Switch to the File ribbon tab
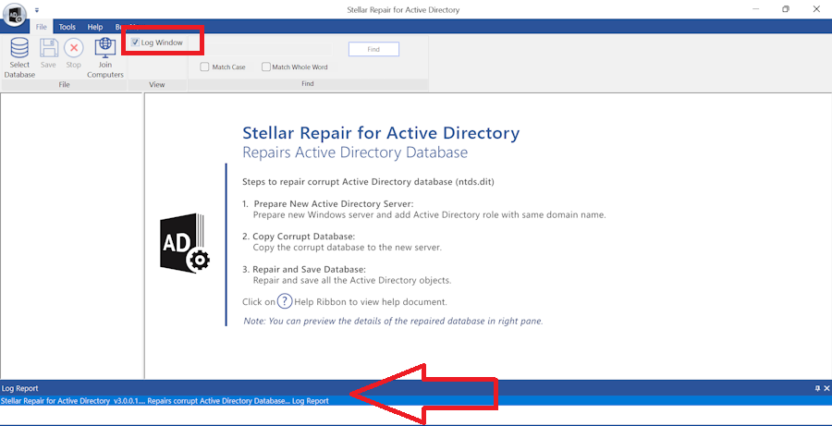The height and width of the screenshot is (426, 832). [42, 27]
